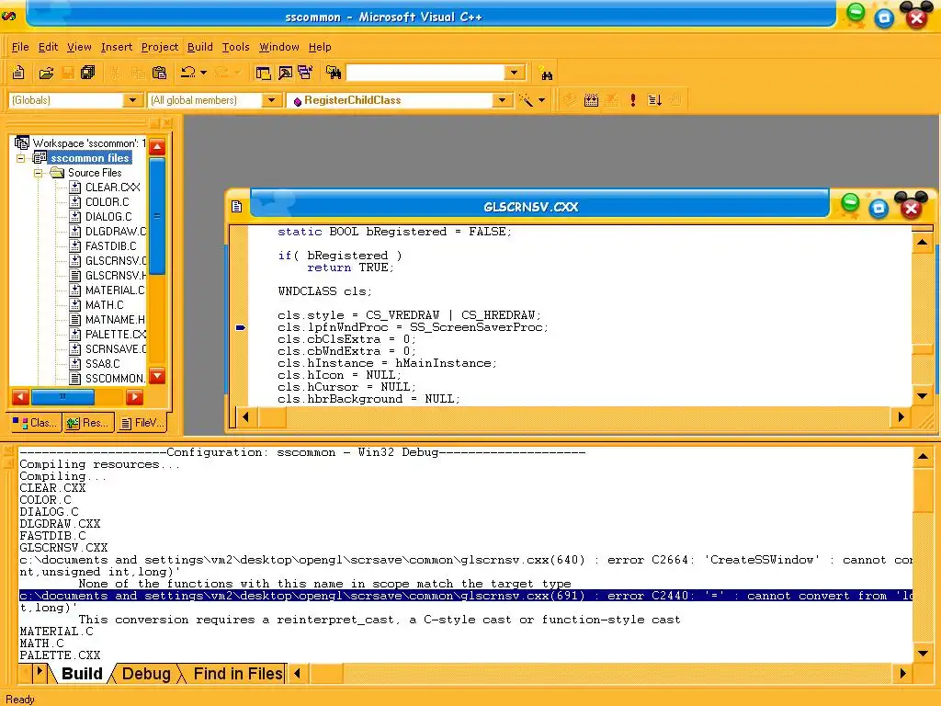Select COLOR.C in the file tree
Screen dimensions: 941x706
(107, 201)
